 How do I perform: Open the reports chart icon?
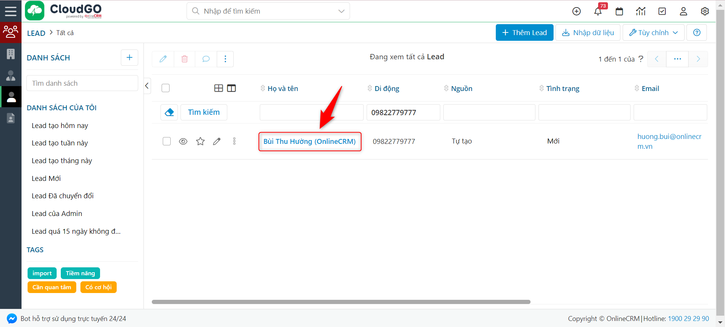pyautogui.click(x=641, y=11)
